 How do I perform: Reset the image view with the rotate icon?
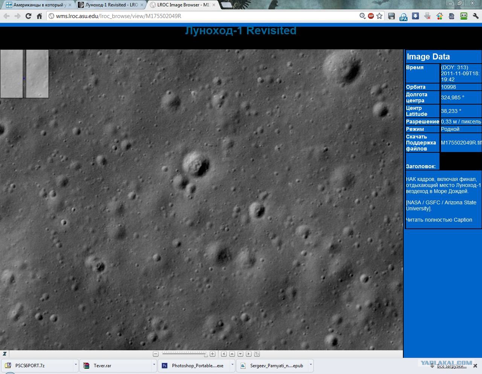257,354
